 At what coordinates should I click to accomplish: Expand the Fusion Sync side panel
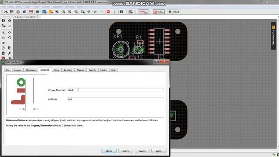[x=273, y=36]
